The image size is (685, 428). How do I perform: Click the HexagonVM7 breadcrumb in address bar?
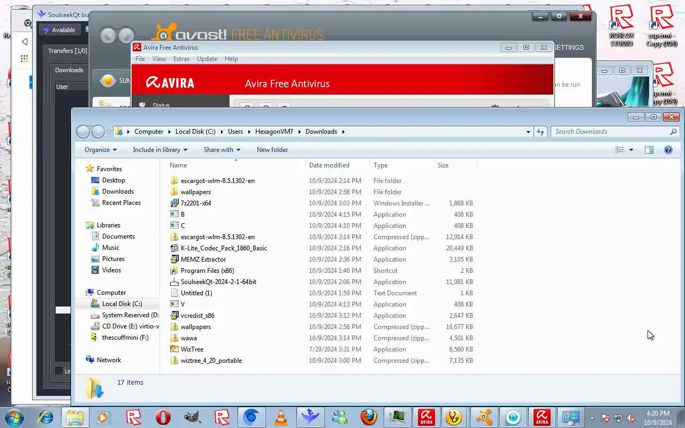point(274,132)
